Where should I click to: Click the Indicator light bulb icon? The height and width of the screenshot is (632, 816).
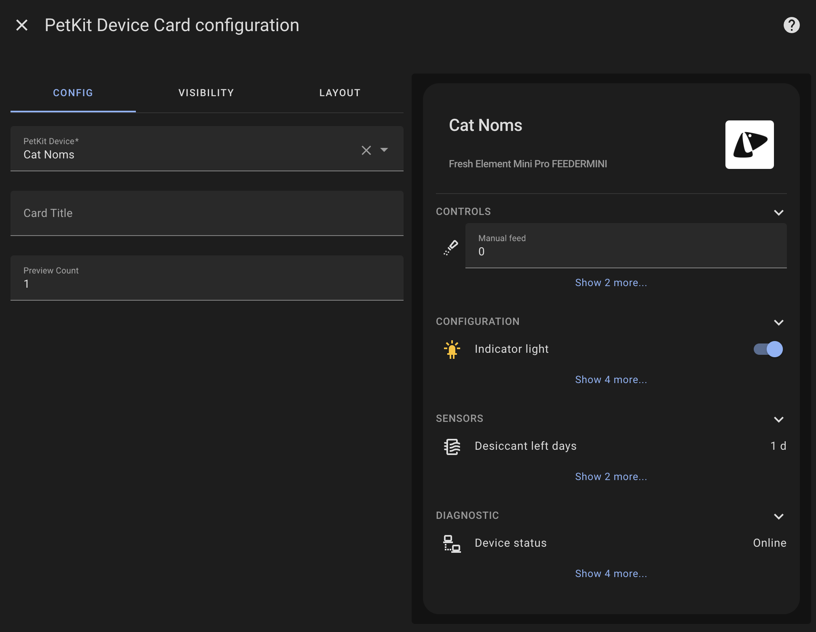[x=452, y=349]
